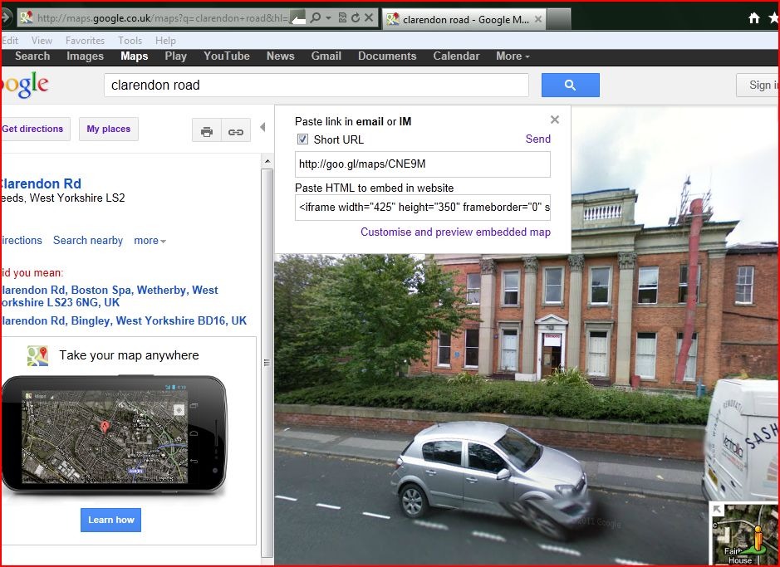Open the Edit menu
Viewport: 780px width, 567px height.
[x=10, y=40]
